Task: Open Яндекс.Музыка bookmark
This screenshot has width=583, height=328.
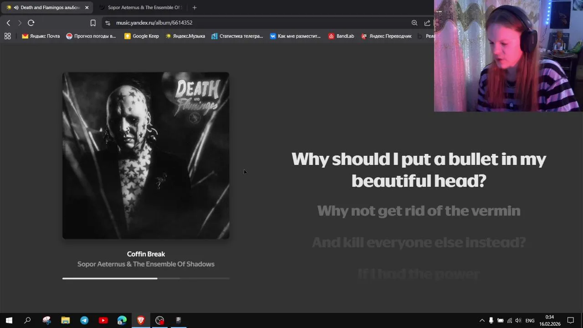Action: 185,36
